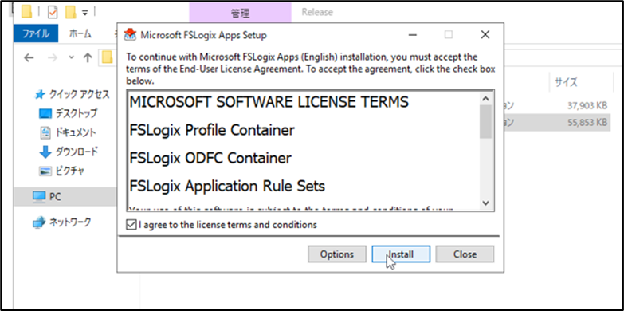624x311 pixels.
Task: Click the license scrollbar thumb
Action: (485, 121)
